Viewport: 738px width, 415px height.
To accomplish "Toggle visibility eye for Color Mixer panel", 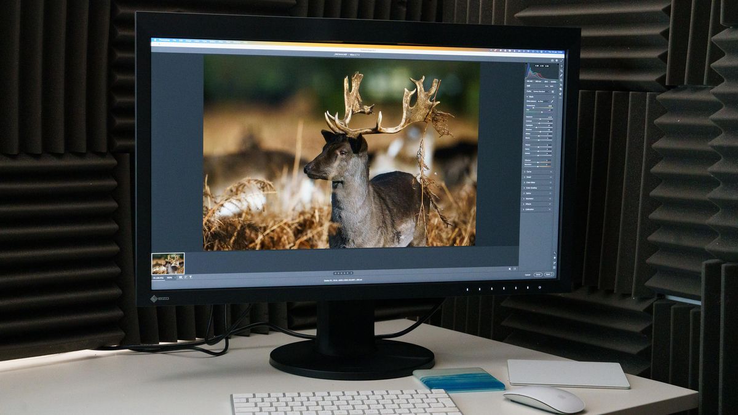I will (552, 183).
